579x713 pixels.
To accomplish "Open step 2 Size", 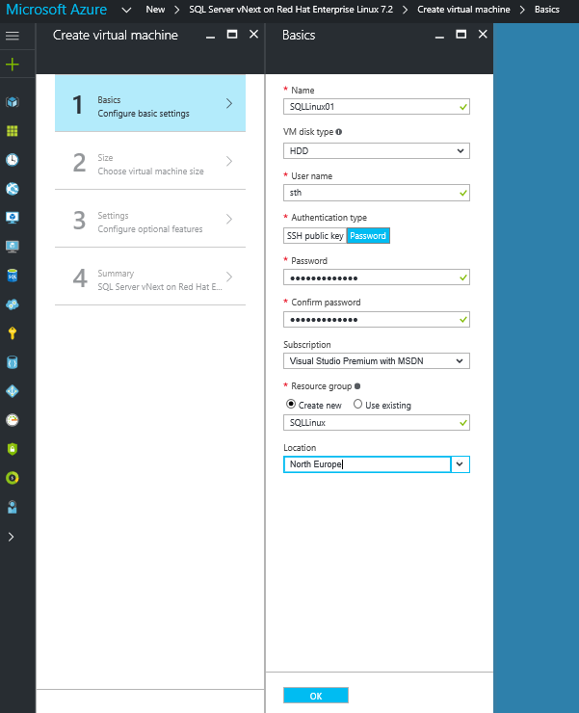I will (x=150, y=161).
